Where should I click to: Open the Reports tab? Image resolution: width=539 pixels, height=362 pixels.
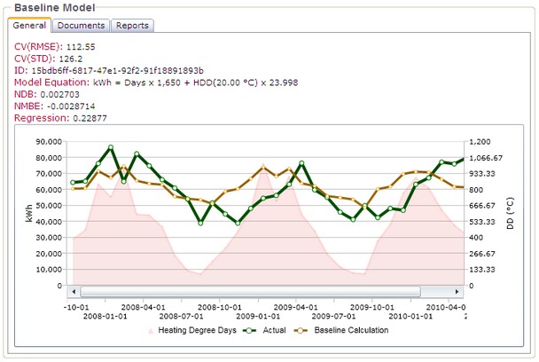tap(132, 26)
